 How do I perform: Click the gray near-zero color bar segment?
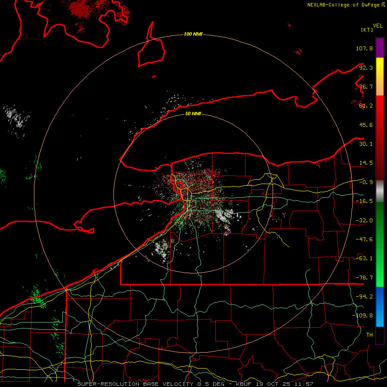380,191
